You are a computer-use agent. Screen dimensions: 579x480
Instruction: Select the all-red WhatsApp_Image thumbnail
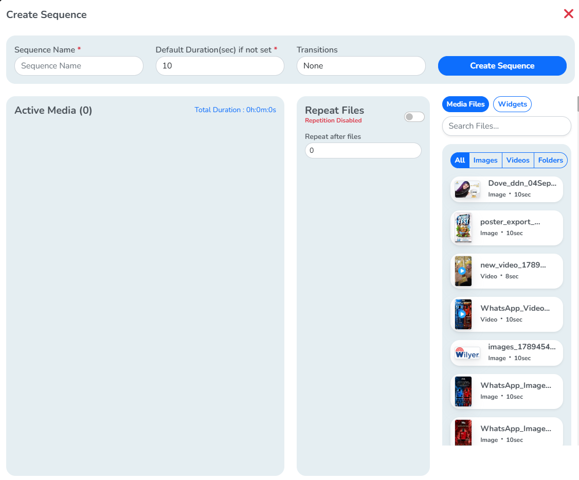tap(463, 432)
